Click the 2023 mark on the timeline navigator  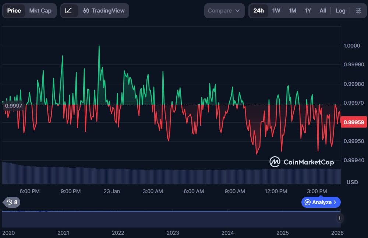coord(173,233)
